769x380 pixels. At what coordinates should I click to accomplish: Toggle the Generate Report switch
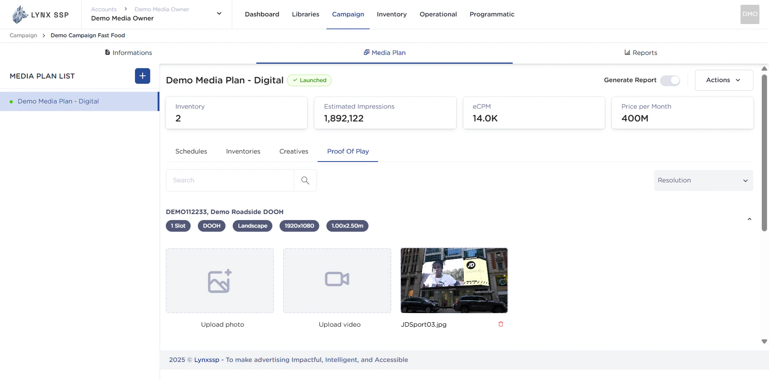(670, 81)
